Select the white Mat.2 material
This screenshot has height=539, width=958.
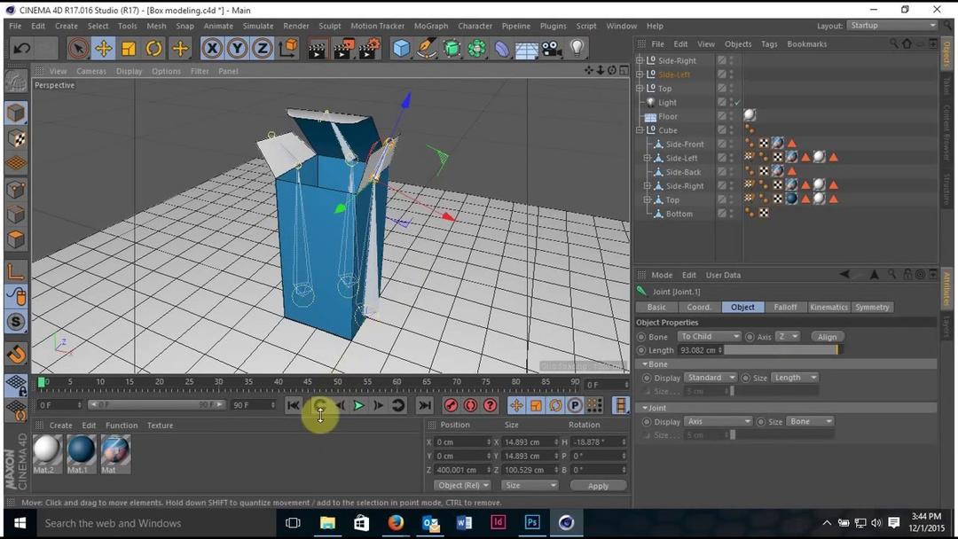47,454
